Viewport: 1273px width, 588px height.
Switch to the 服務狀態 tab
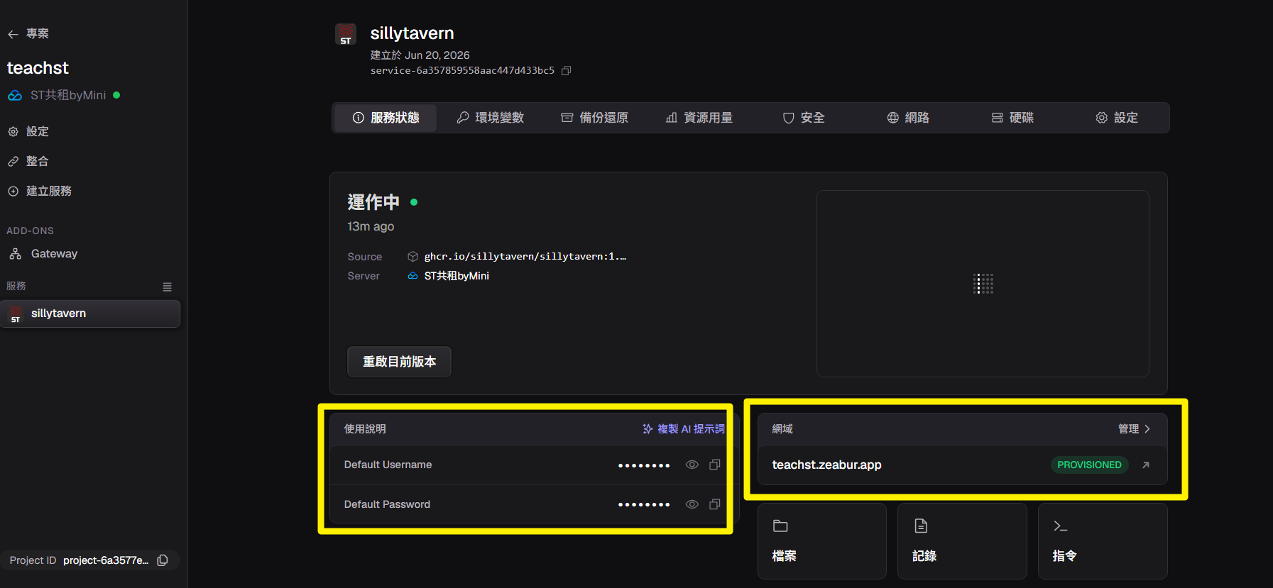coord(386,118)
